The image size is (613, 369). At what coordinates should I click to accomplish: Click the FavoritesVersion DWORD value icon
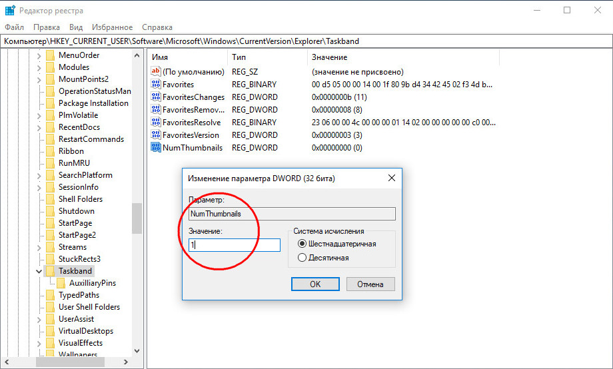(x=156, y=135)
